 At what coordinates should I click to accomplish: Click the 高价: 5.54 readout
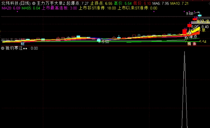pos(123,3)
